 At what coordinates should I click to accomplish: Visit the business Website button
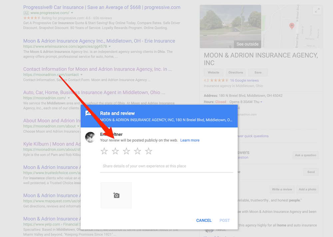coord(213,72)
